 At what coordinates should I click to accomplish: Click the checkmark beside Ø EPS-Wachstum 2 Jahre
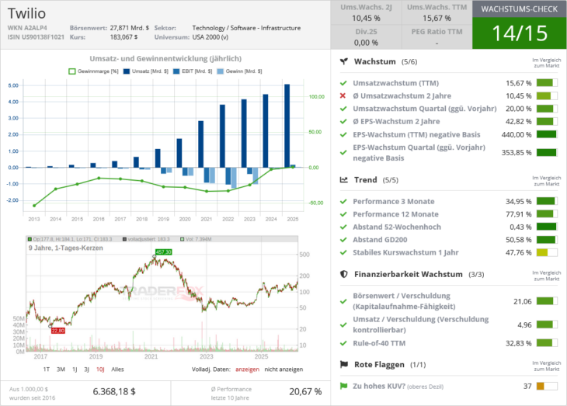point(343,121)
